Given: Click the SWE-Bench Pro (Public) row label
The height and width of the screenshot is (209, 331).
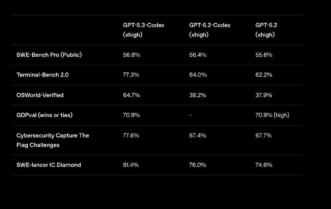Looking at the screenshot, I should tap(49, 55).
